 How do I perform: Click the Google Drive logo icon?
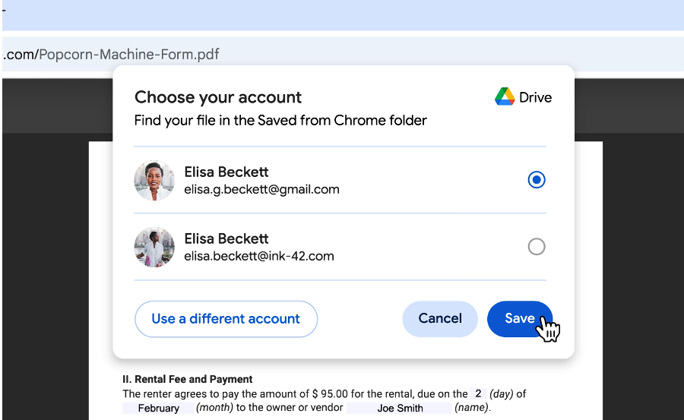pos(505,97)
